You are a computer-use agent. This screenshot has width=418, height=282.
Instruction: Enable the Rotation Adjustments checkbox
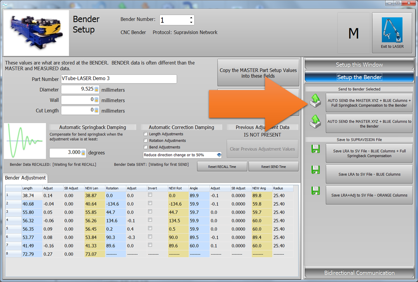[x=146, y=141]
